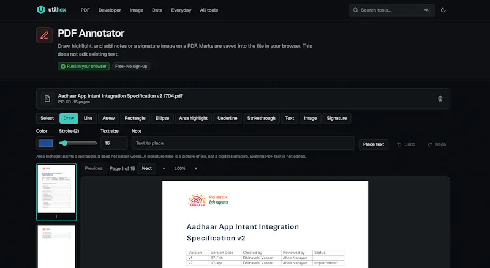Pick the Arrow tool
Image resolution: width=490 pixels, height=268 pixels.
click(x=108, y=118)
